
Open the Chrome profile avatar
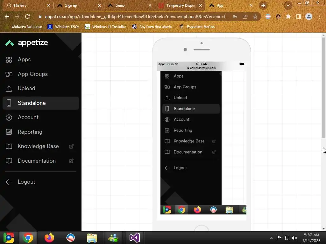pos(309,17)
